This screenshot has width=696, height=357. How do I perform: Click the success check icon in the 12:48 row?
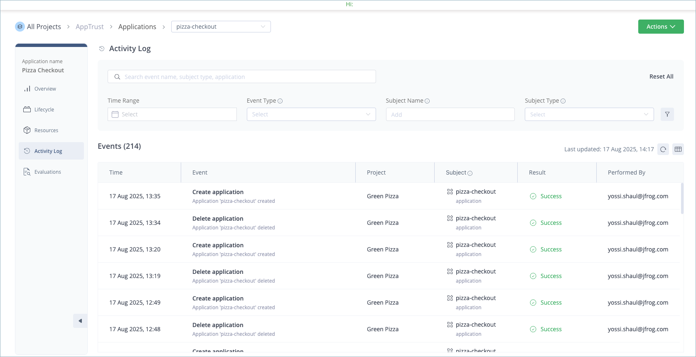point(533,329)
